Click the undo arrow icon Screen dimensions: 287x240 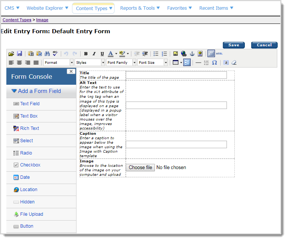(66, 54)
